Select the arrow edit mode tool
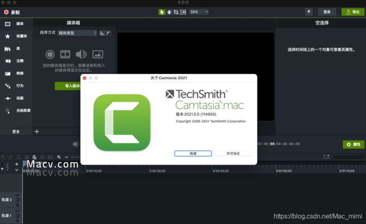 (162, 12)
